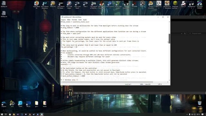Open The Legend of Zelda shortcut
The height and width of the screenshot is (116, 206).
94,5
